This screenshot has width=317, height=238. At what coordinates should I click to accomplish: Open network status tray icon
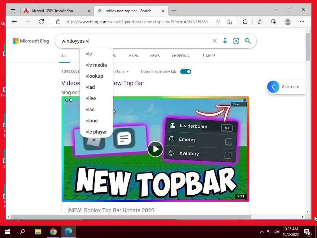coord(270,232)
